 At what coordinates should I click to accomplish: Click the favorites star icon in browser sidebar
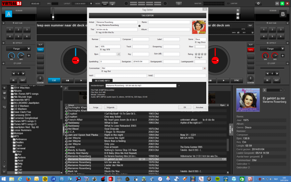click(x=4, y=88)
